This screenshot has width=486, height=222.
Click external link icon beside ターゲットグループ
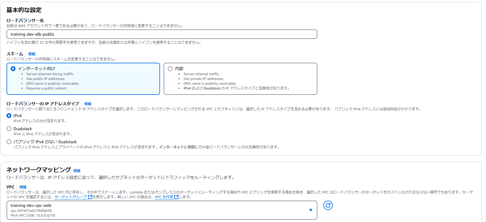tap(90, 197)
